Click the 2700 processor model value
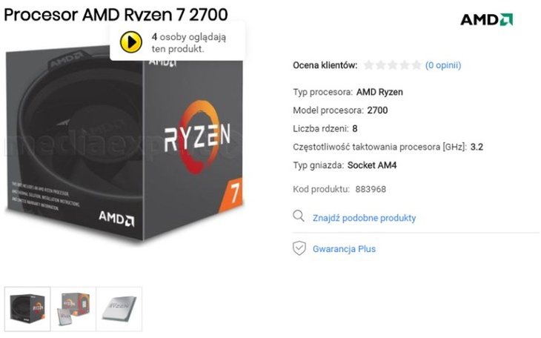Image resolution: width=541 pixels, height=338 pixels. click(377, 110)
